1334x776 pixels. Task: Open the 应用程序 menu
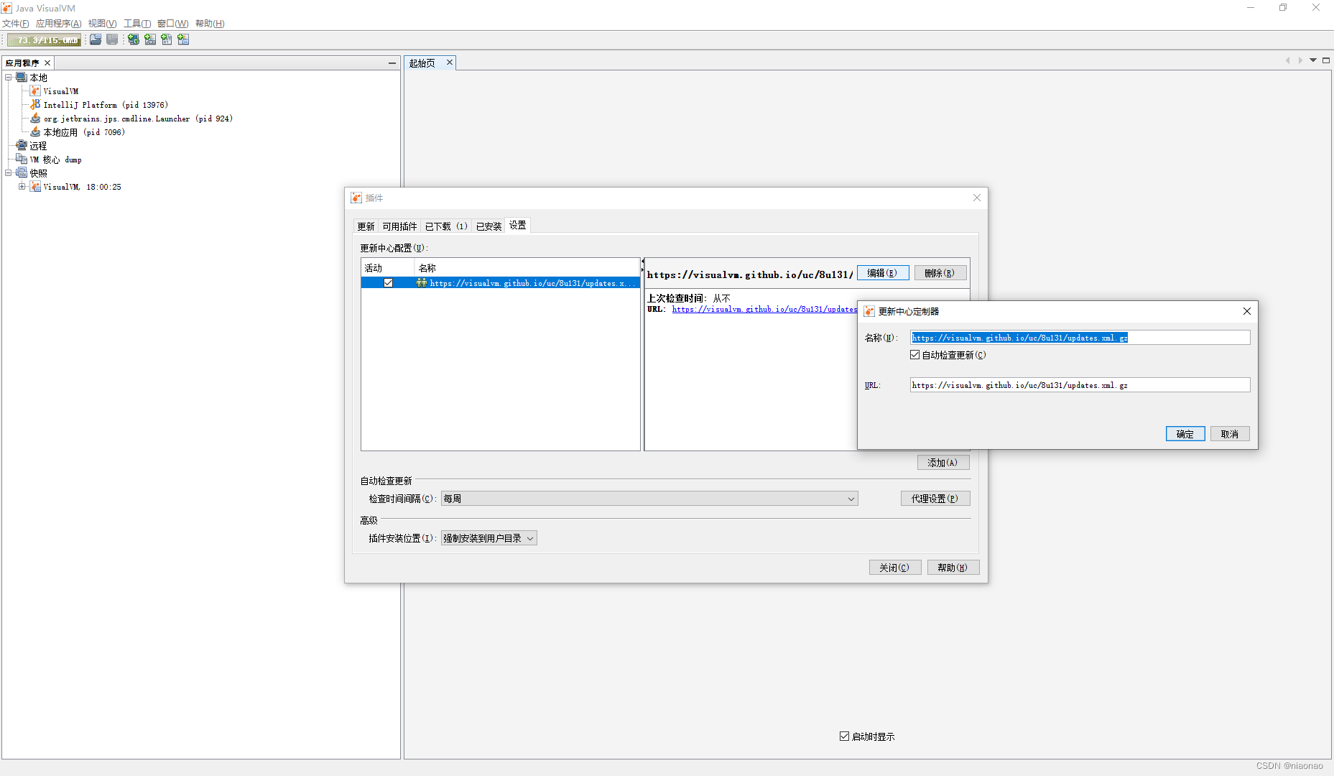point(58,24)
